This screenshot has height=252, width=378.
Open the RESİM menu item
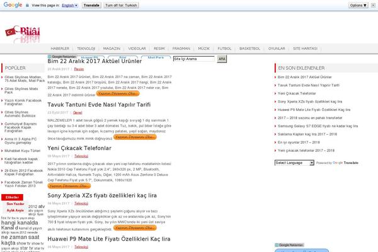click(x=159, y=49)
